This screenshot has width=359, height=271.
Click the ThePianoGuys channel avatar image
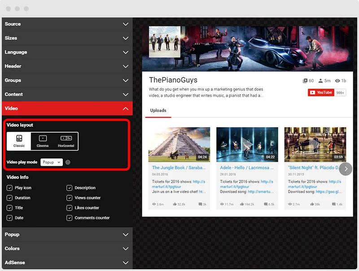click(165, 42)
